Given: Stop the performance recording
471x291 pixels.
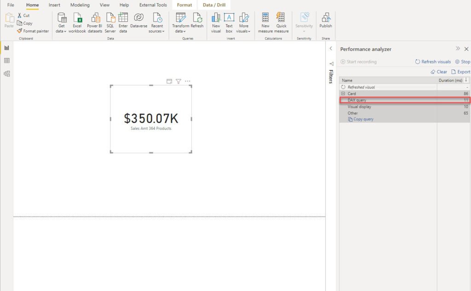Looking at the screenshot, I should (x=463, y=62).
